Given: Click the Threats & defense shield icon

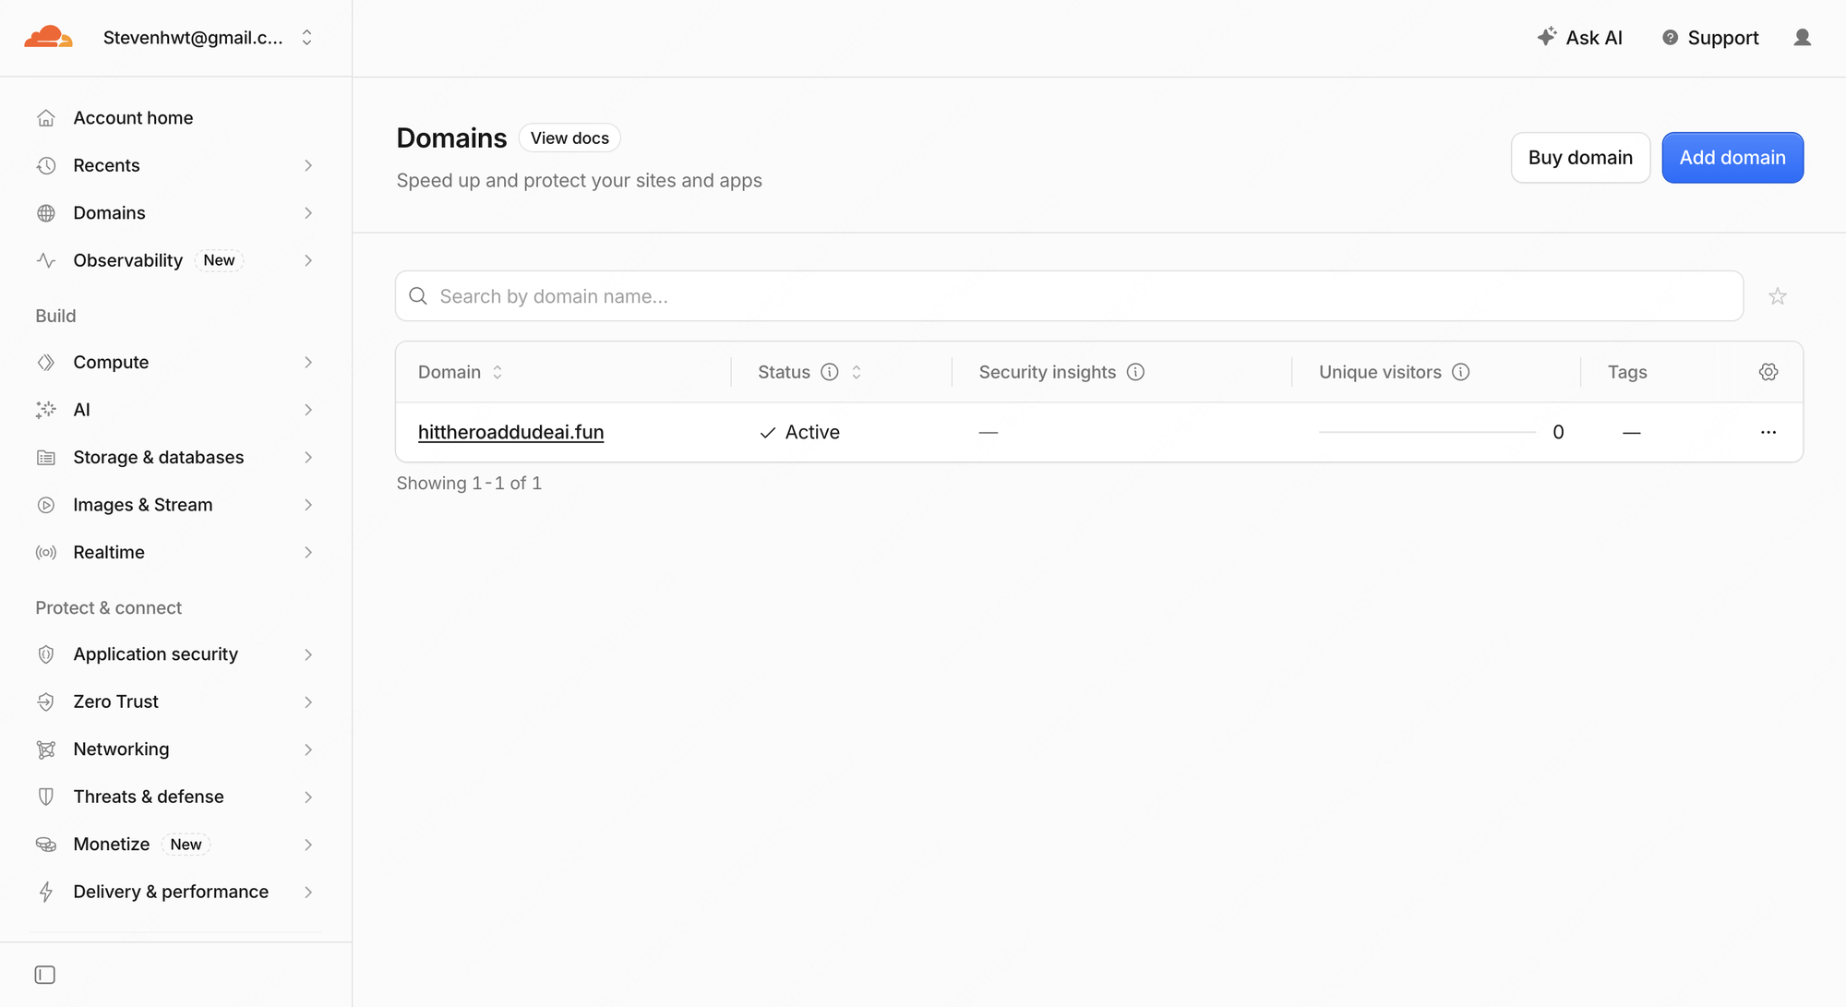Looking at the screenshot, I should tap(46, 797).
